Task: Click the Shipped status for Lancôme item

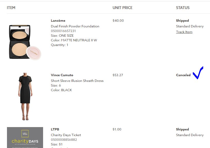Action: (182, 21)
